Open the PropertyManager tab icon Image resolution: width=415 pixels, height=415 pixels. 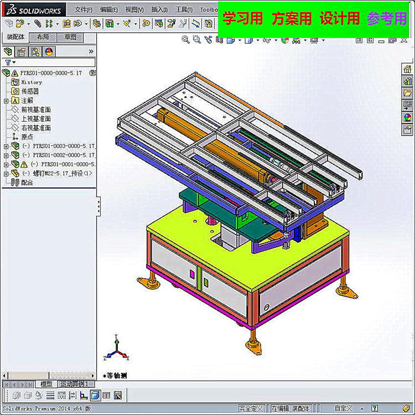[x=22, y=51]
